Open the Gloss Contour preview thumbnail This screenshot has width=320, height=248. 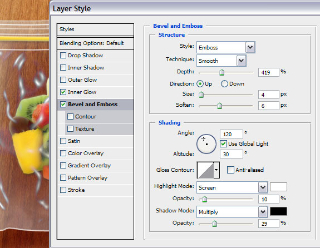click(205, 170)
